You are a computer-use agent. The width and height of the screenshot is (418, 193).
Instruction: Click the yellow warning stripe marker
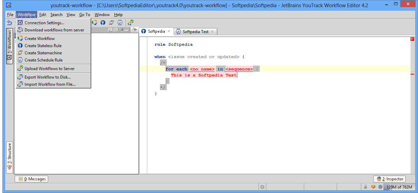pyautogui.click(x=412, y=71)
